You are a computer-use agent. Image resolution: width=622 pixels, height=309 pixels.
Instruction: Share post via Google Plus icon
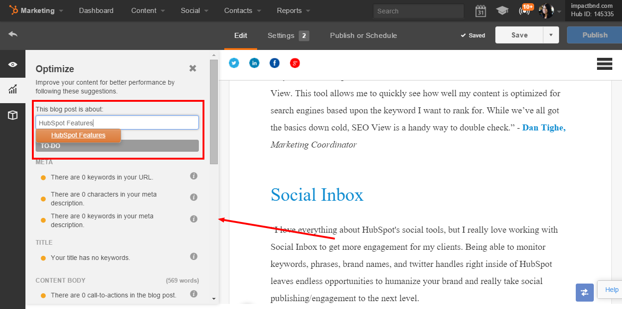pos(295,63)
